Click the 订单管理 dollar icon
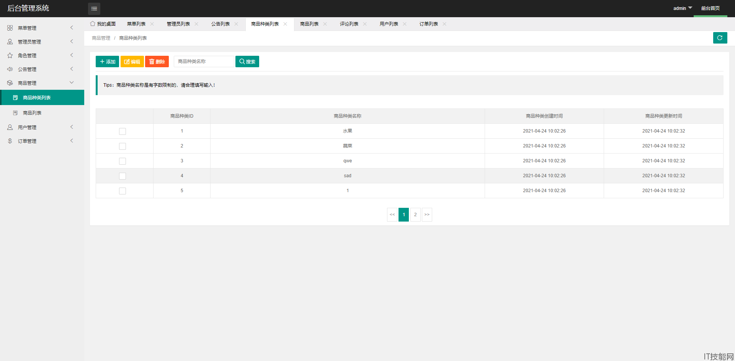 tap(10, 141)
